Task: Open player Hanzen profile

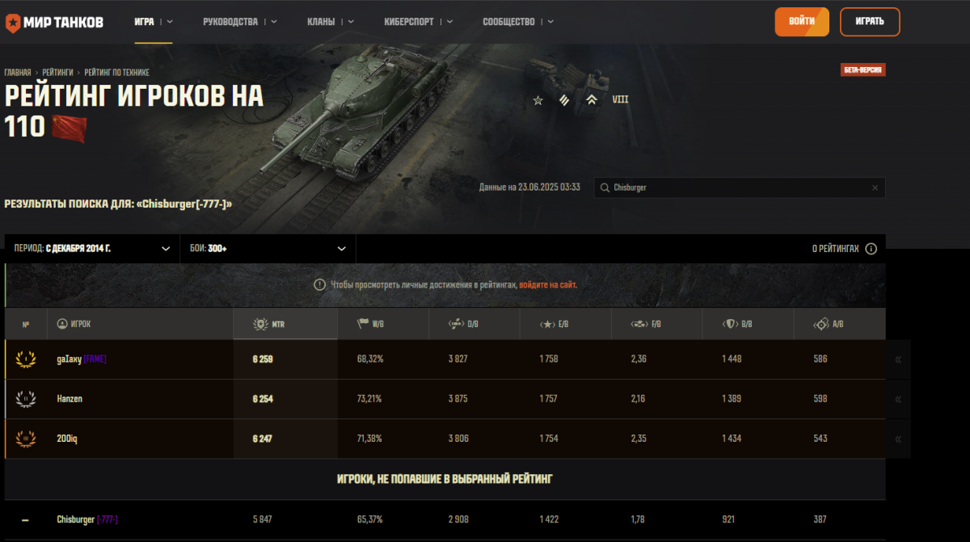Action: point(70,399)
